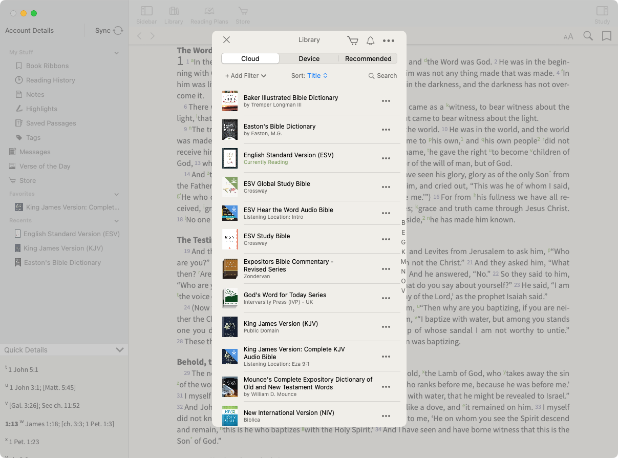Switch to the Cloud tab
The width and height of the screenshot is (618, 458).
tap(250, 58)
